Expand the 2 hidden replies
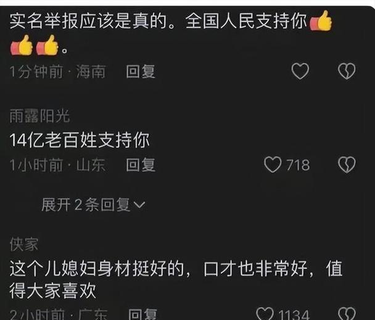Viewport: 375px width, 320px height. point(93,205)
